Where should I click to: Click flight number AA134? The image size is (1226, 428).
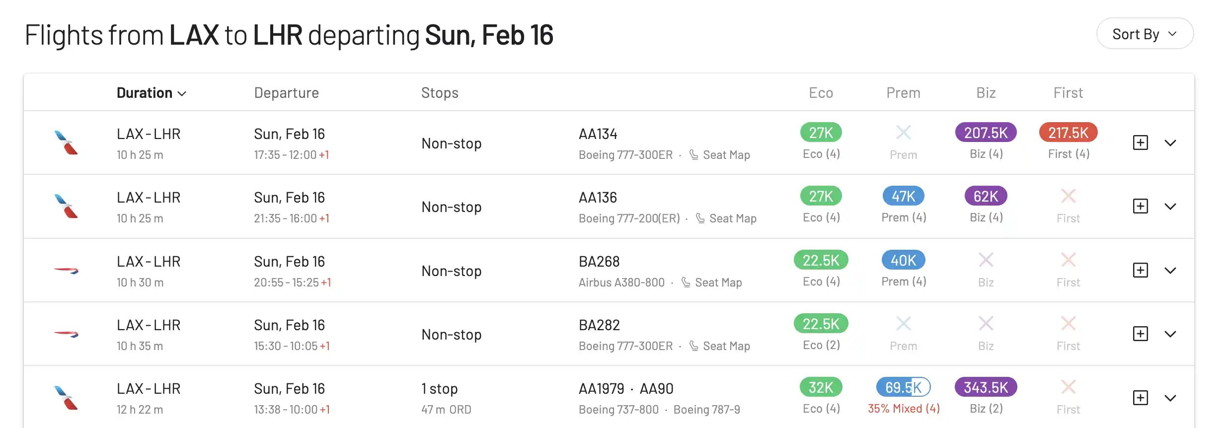coord(598,134)
